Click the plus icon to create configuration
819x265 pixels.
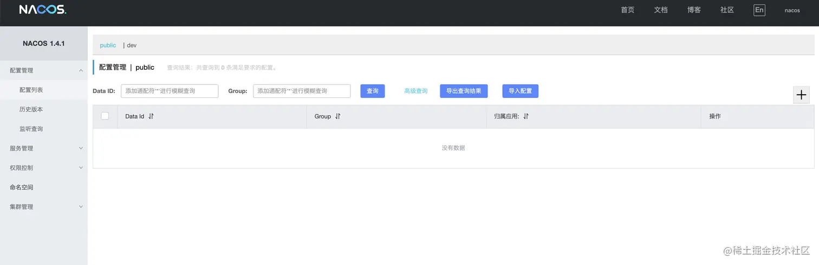coord(801,95)
